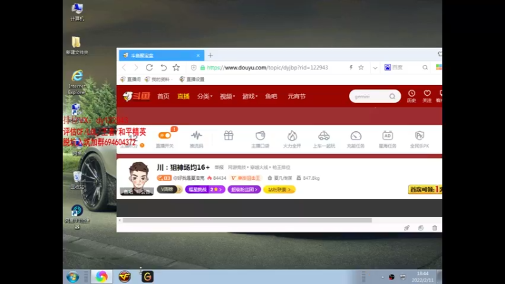The image size is (505, 284).
Task: Open 上车一起玩 car icon
Action: (x=324, y=136)
